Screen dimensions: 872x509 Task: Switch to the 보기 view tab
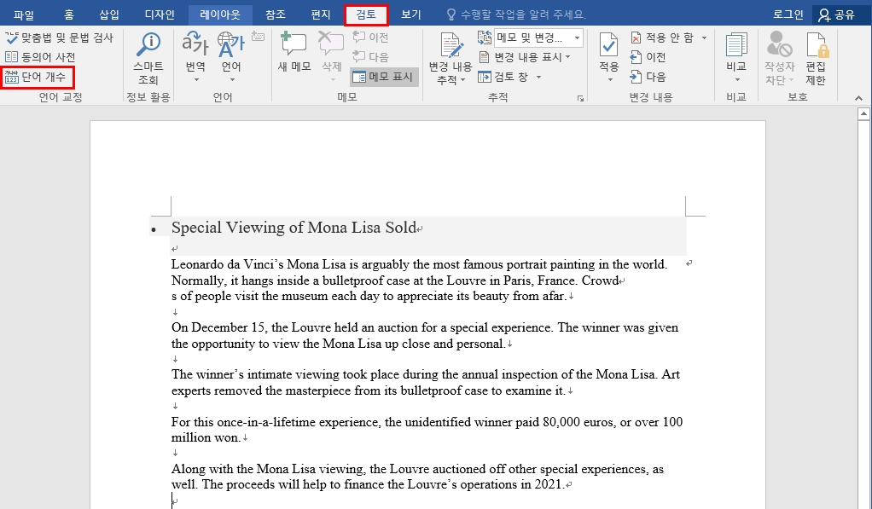click(x=411, y=14)
